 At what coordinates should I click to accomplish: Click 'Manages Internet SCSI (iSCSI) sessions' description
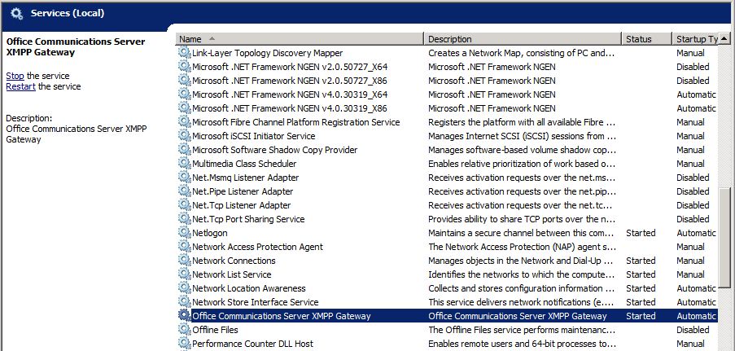523,136
